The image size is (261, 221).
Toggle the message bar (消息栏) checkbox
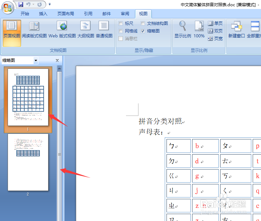tap(121, 39)
